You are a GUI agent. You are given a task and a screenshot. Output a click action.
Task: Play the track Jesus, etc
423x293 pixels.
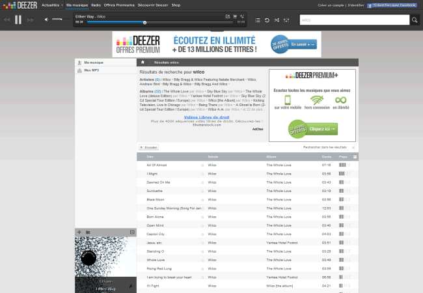click(x=154, y=243)
